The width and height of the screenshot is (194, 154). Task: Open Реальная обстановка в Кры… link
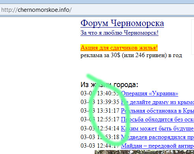(157, 111)
